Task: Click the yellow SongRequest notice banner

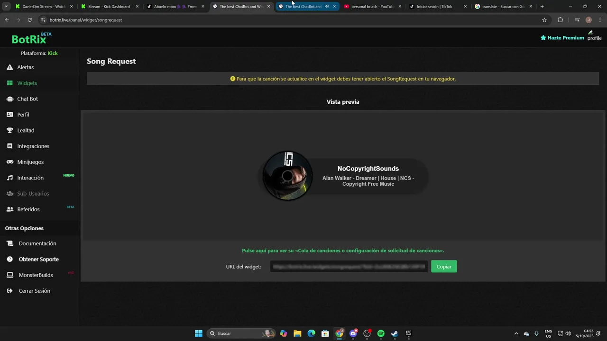Action: click(343, 79)
